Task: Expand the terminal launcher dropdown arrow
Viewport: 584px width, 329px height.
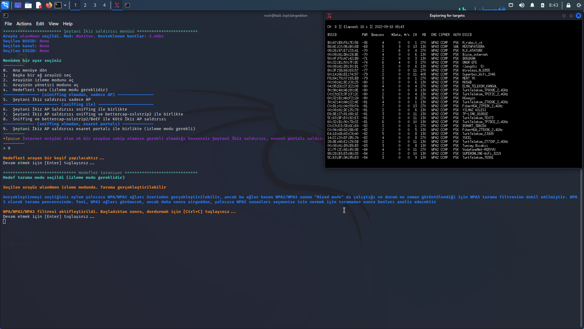Action: click(x=65, y=5)
